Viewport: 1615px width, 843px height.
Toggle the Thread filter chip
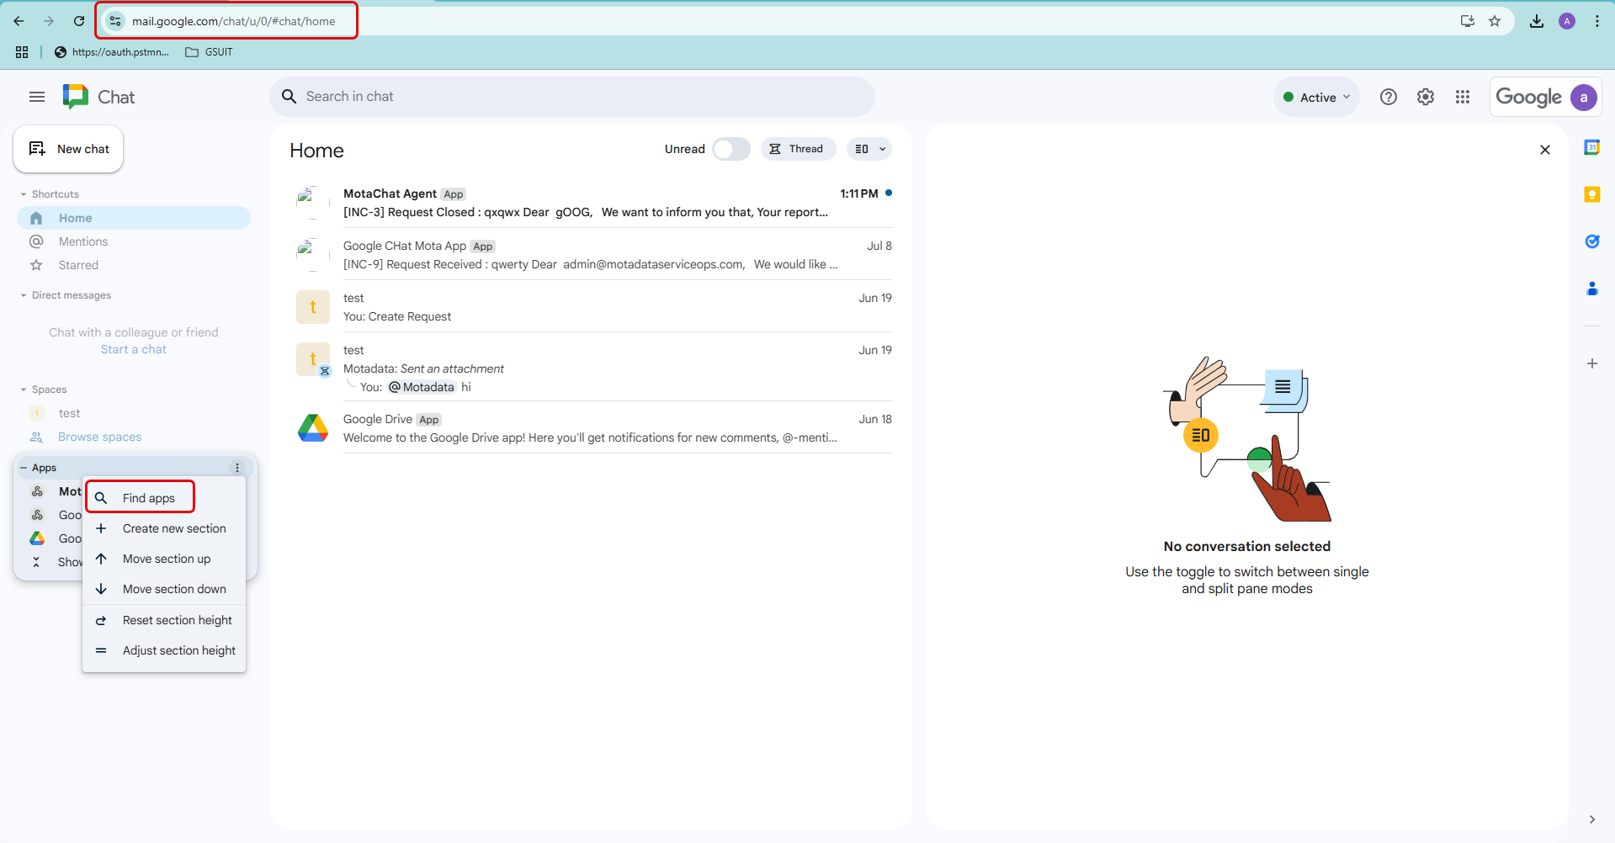(798, 148)
